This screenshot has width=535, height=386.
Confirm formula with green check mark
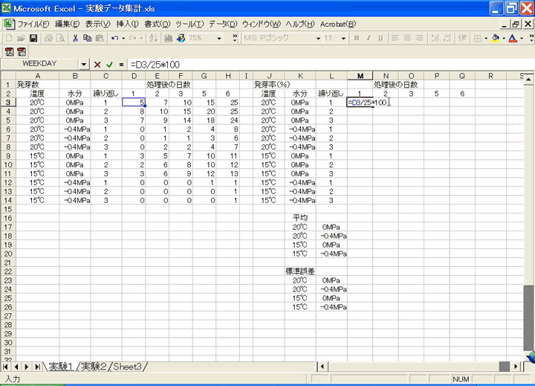pos(109,65)
